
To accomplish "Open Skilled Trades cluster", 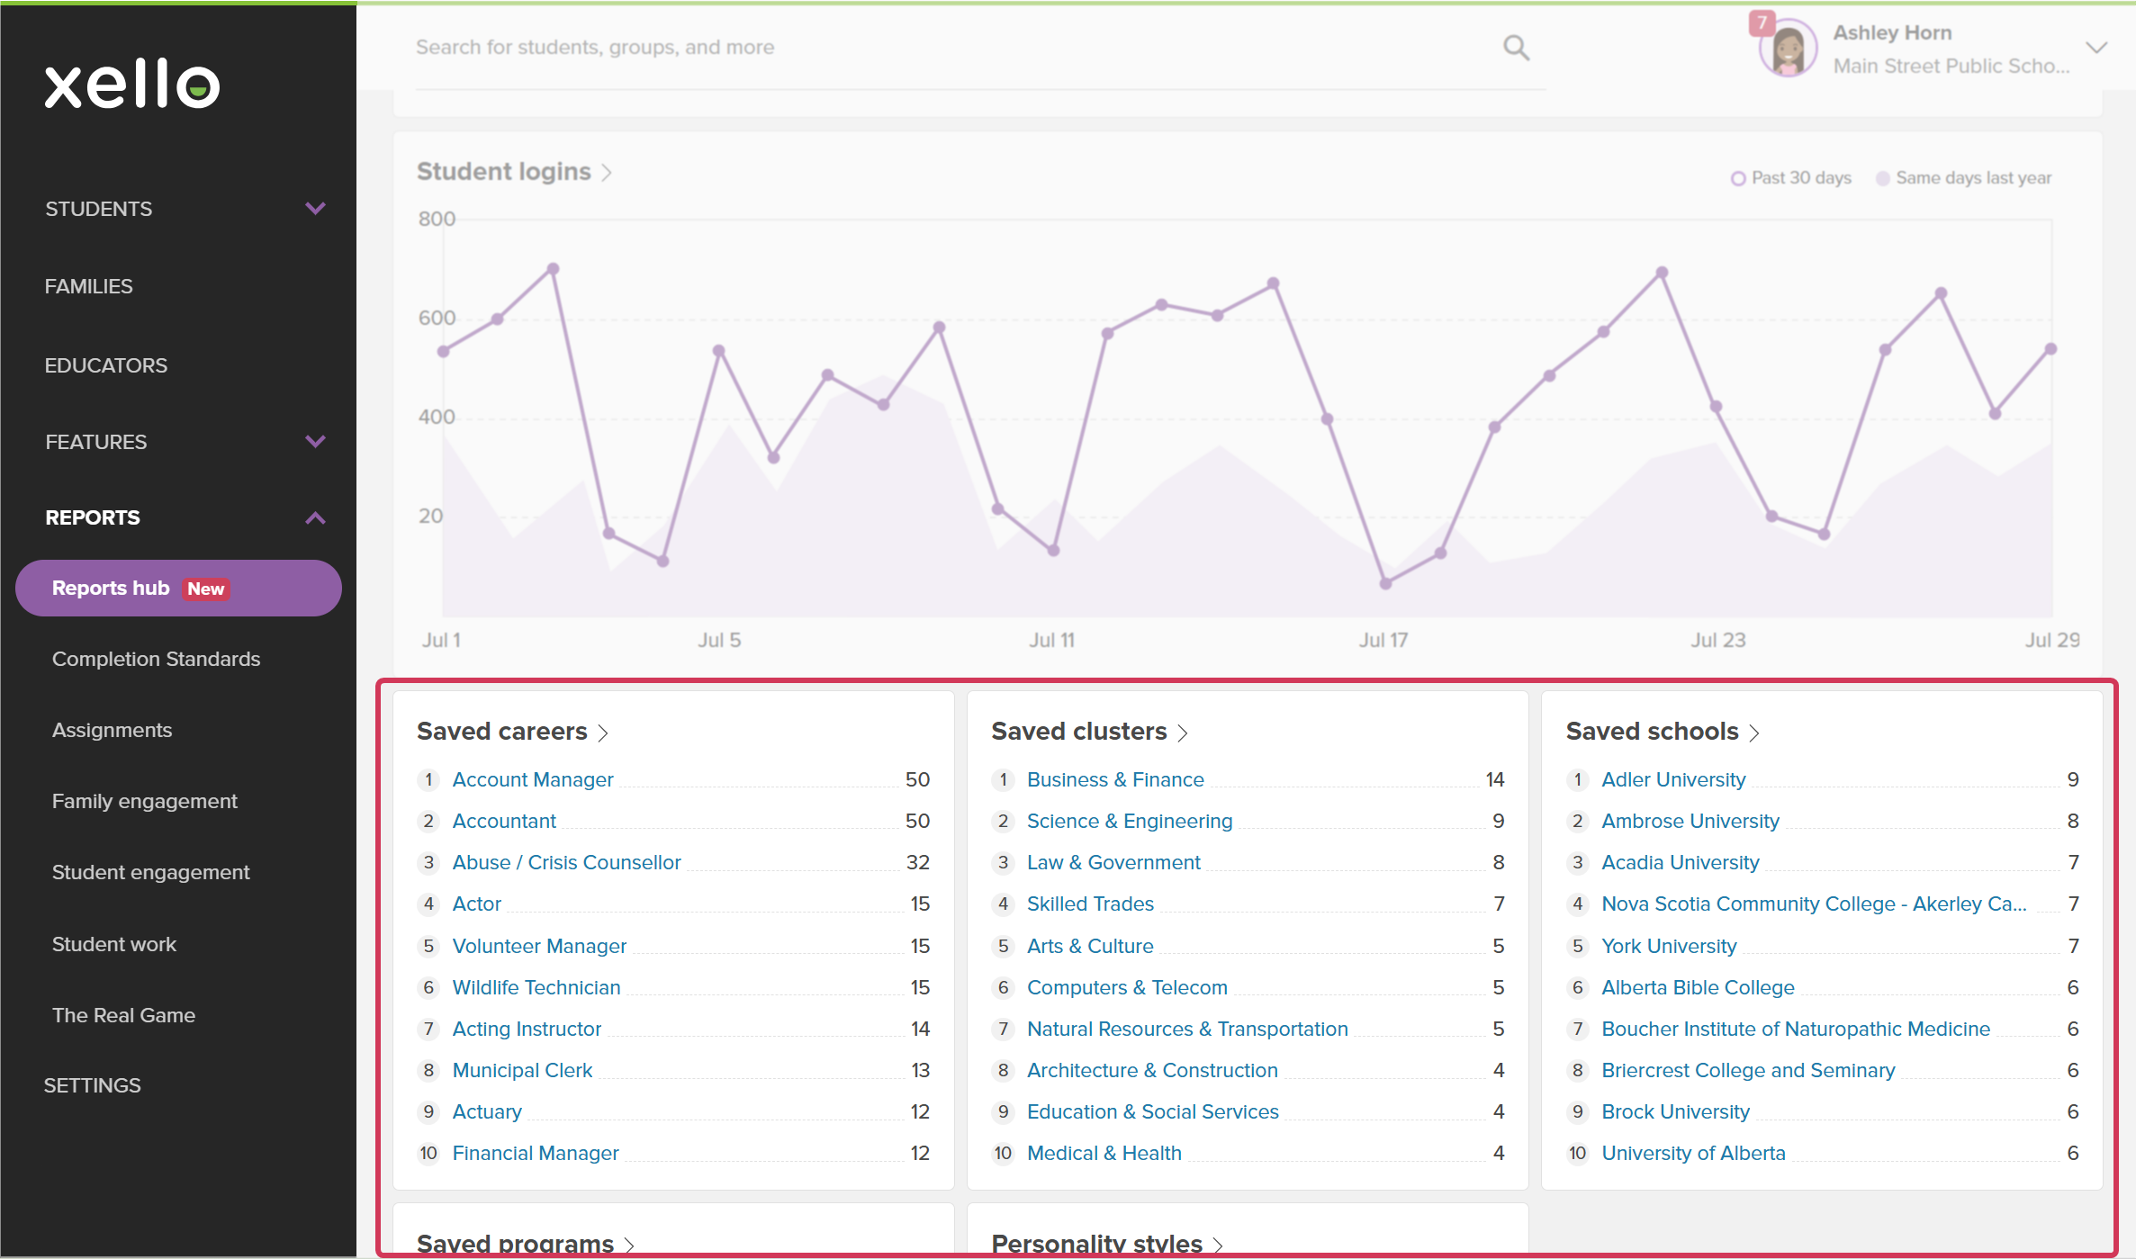I will [1090, 904].
